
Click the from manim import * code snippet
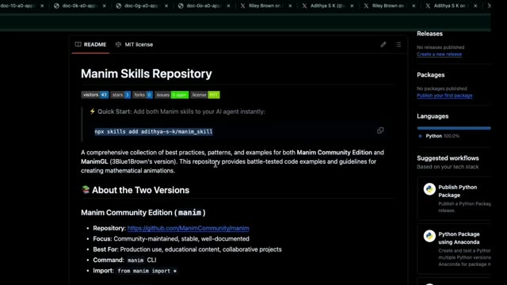pyautogui.click(x=147, y=271)
